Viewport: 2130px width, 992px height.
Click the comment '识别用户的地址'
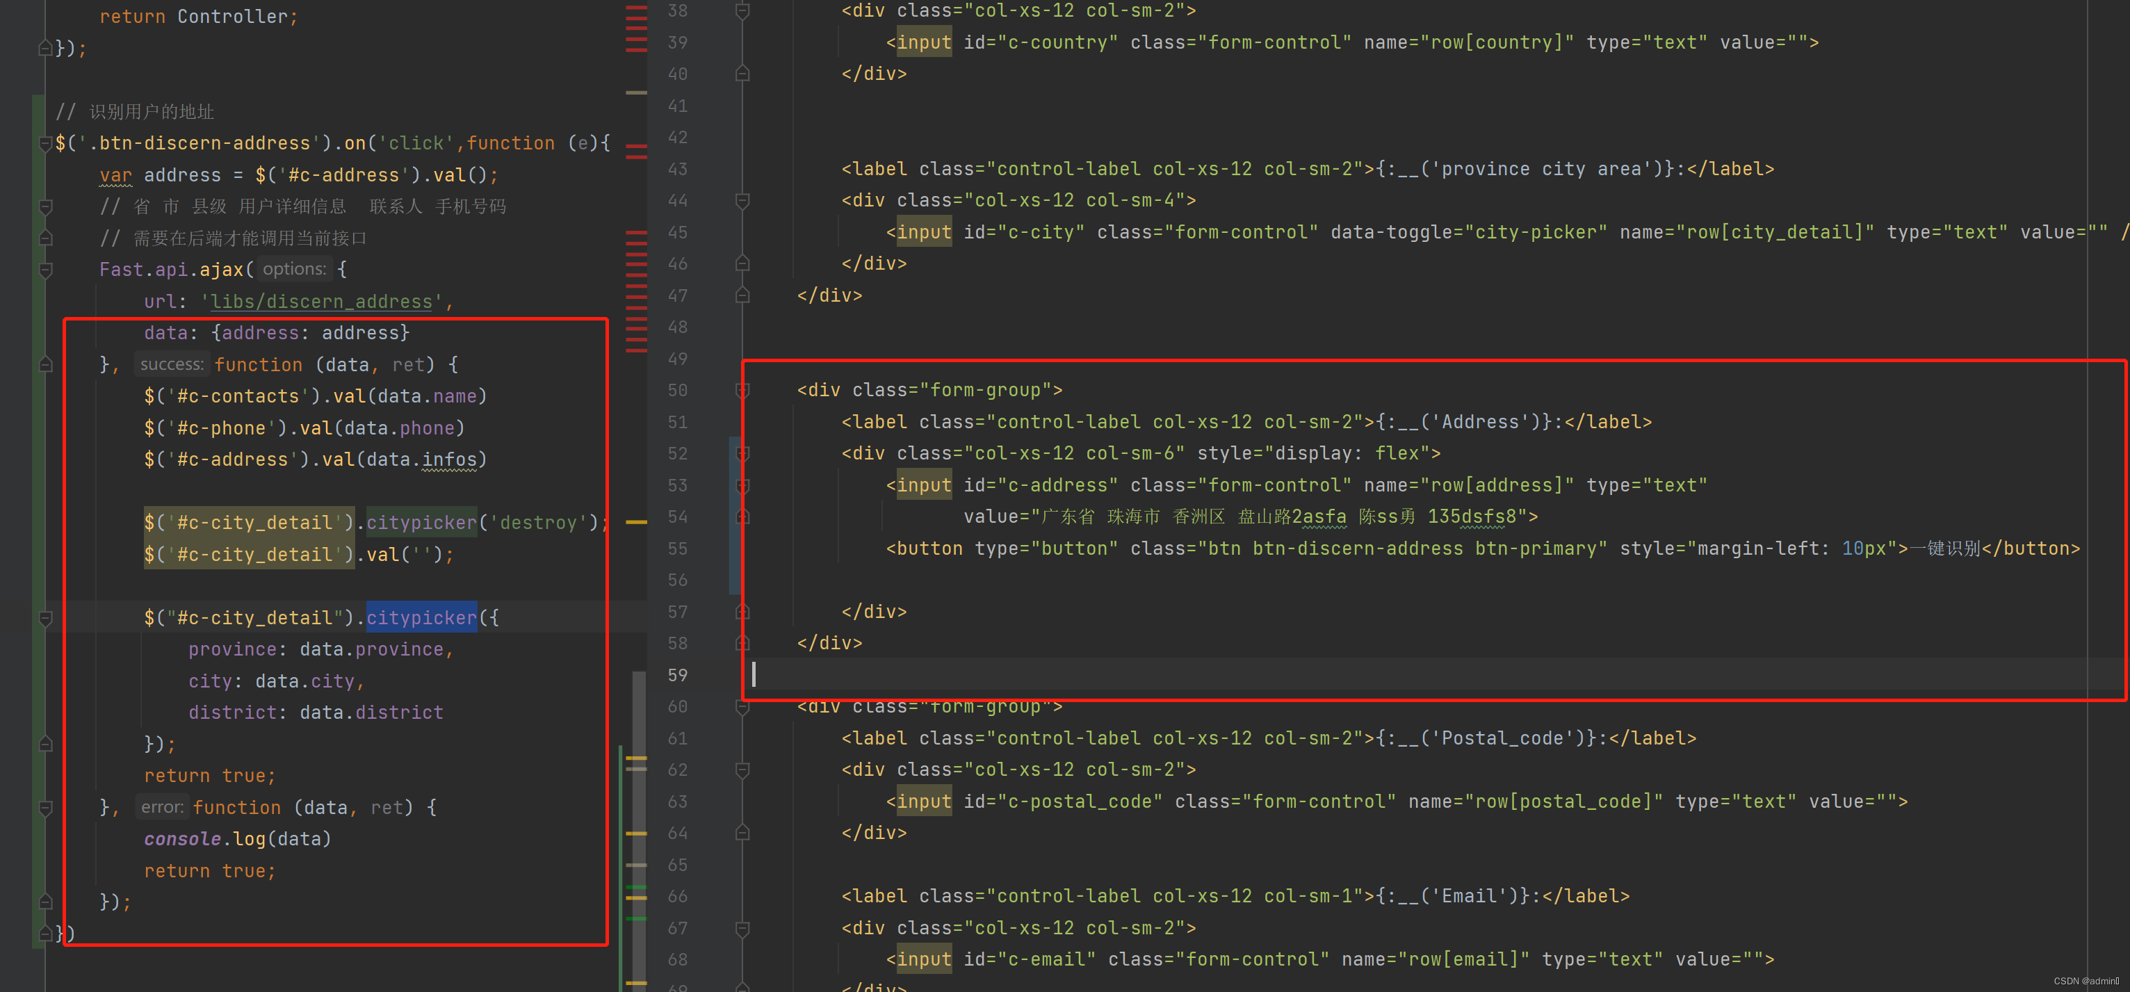[152, 112]
